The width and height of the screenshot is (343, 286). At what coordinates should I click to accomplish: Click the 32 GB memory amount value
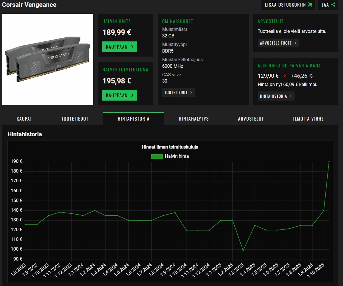pyautogui.click(x=168, y=36)
